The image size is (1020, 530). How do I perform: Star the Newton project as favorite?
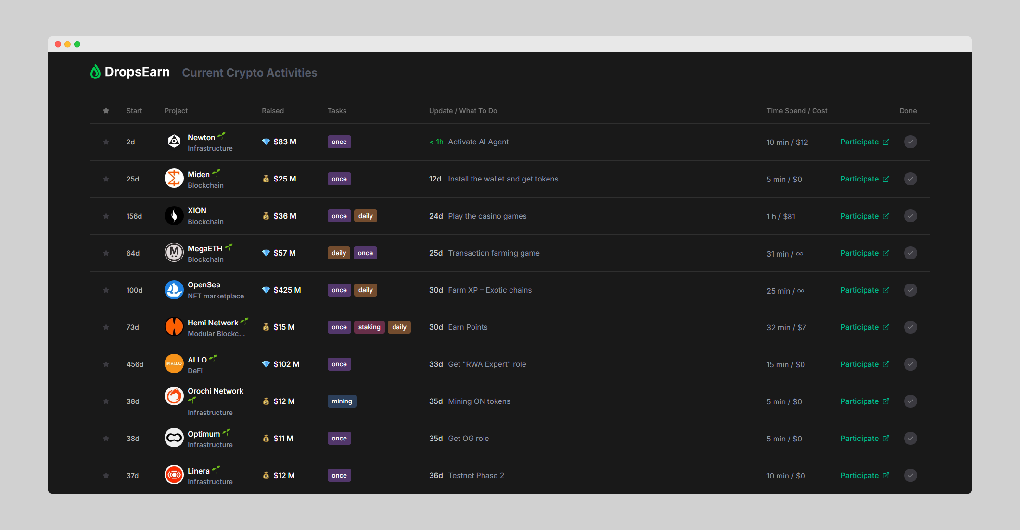106,142
